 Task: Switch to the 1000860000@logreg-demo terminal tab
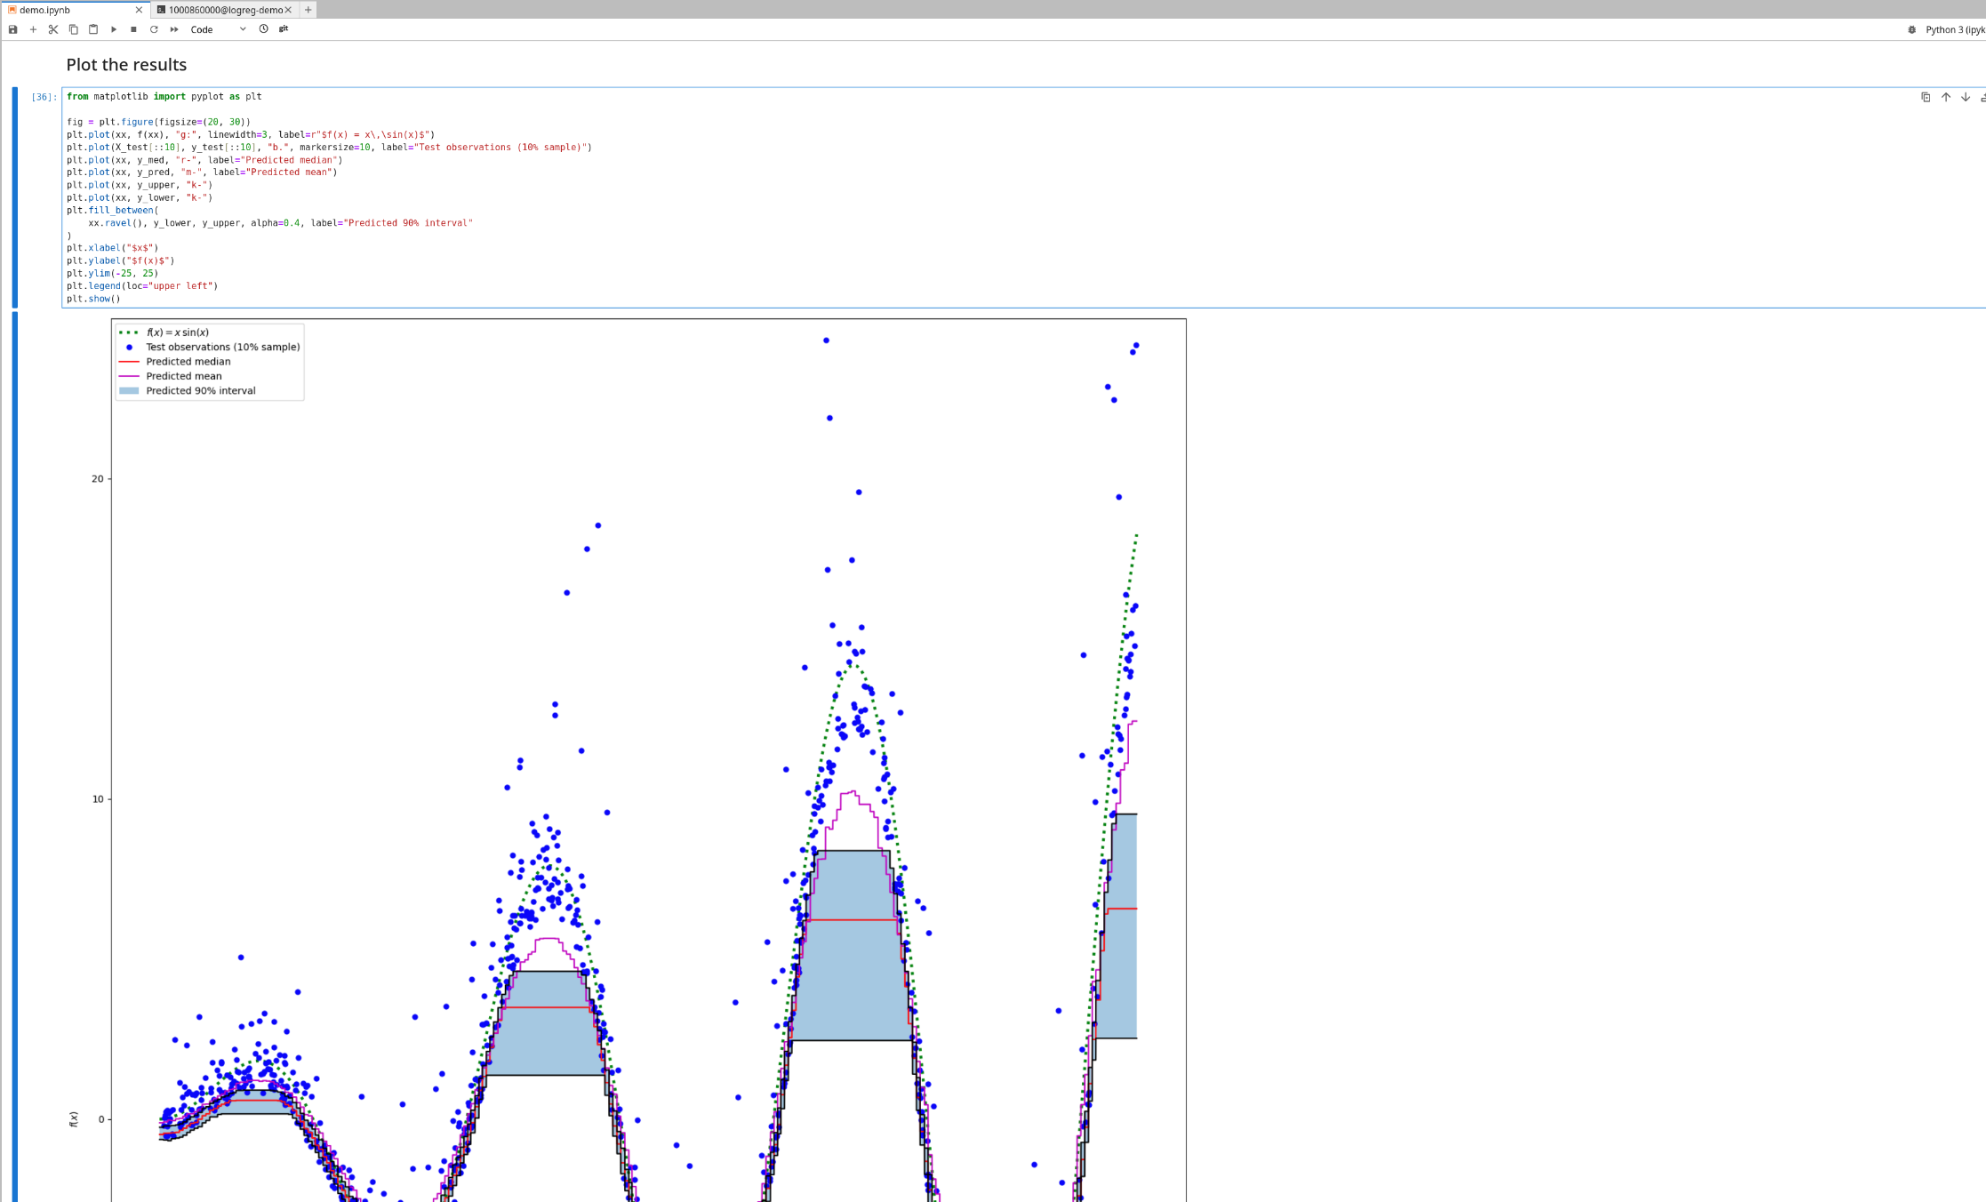[226, 10]
